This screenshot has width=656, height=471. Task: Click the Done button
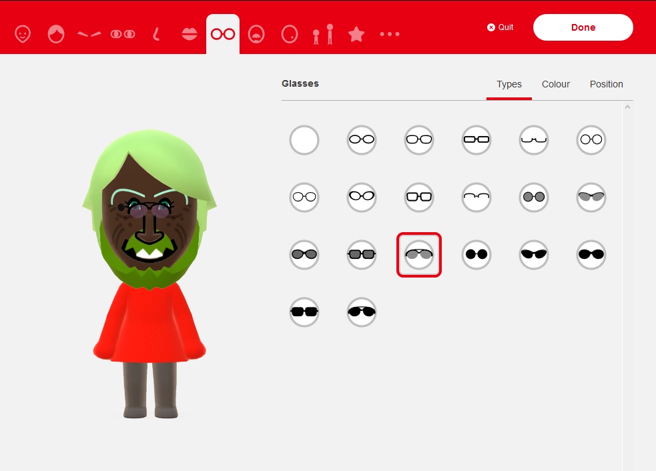583,27
